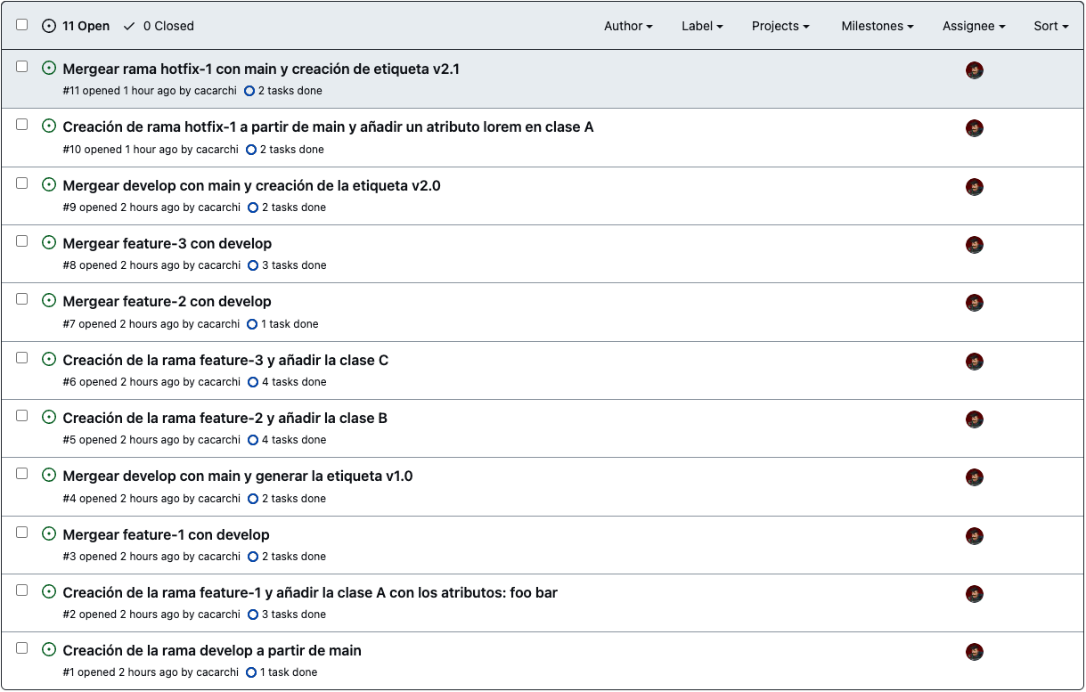This screenshot has height=692, width=1086.
Task: Click the checkmark icon beside 0 Closed
Action: [129, 26]
